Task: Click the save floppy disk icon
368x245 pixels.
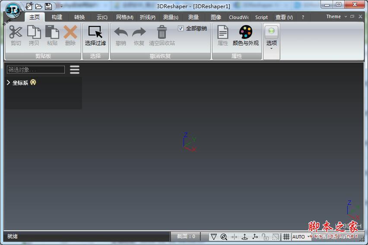Action: coord(48,6)
